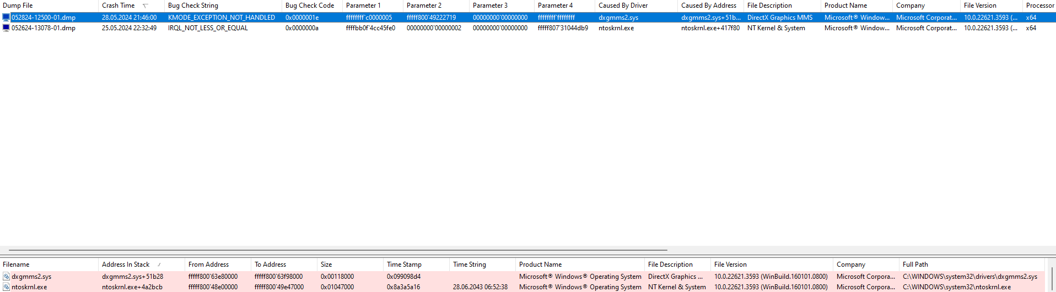The image size is (1056, 292).
Task: Click the DirectX Graphics MMS description cell
Action: (x=780, y=18)
